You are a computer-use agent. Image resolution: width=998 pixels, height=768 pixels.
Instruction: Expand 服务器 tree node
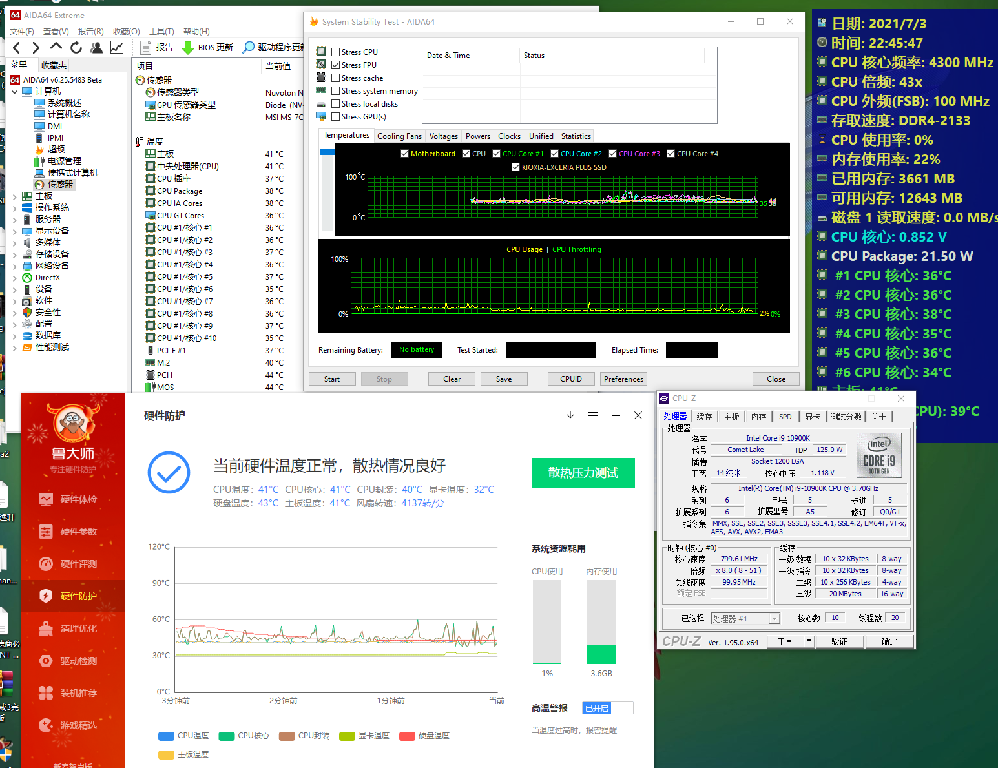tap(14, 220)
